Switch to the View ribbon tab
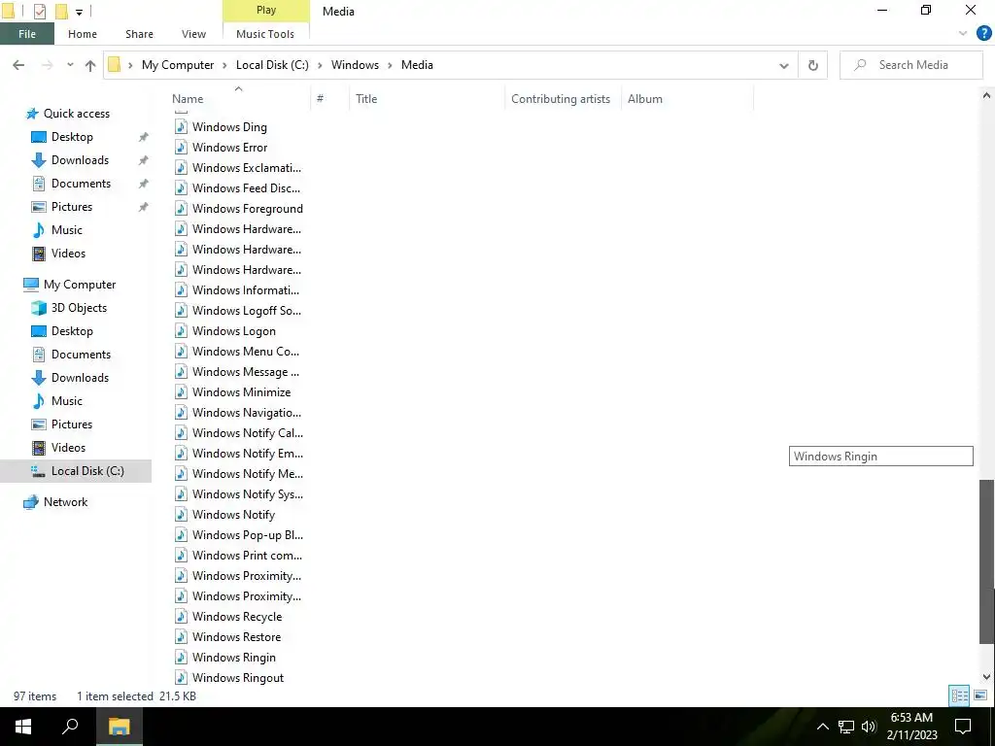 tap(193, 34)
